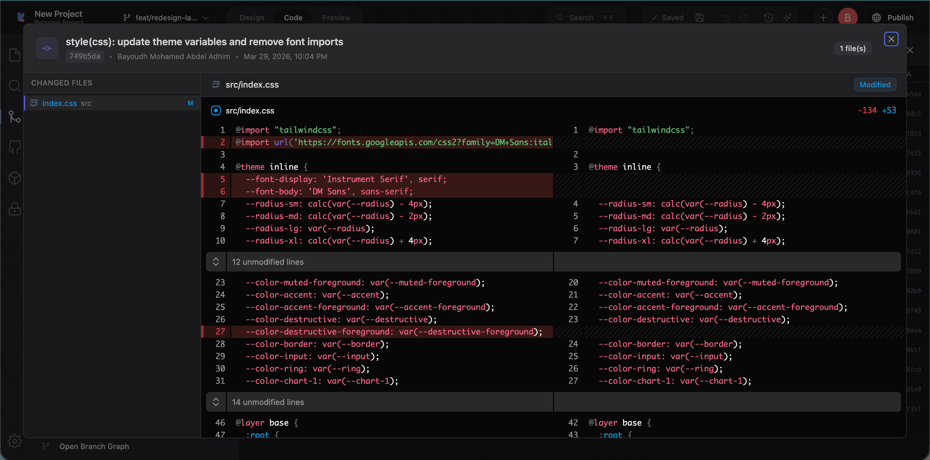Viewport: 930px width, 460px height.
Task: Open the settings gear icon
Action: 14,441
